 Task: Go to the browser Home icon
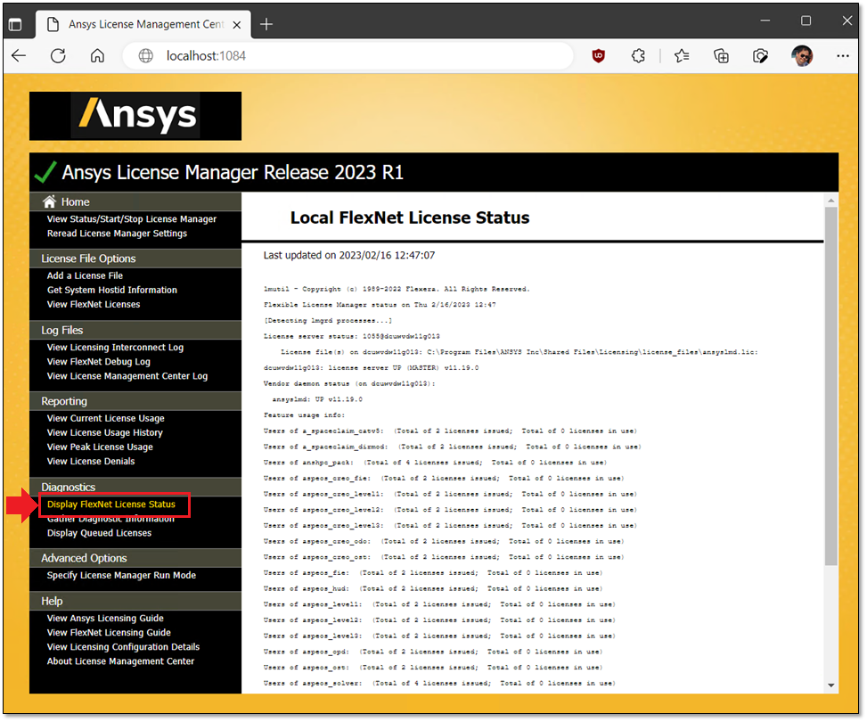(97, 56)
